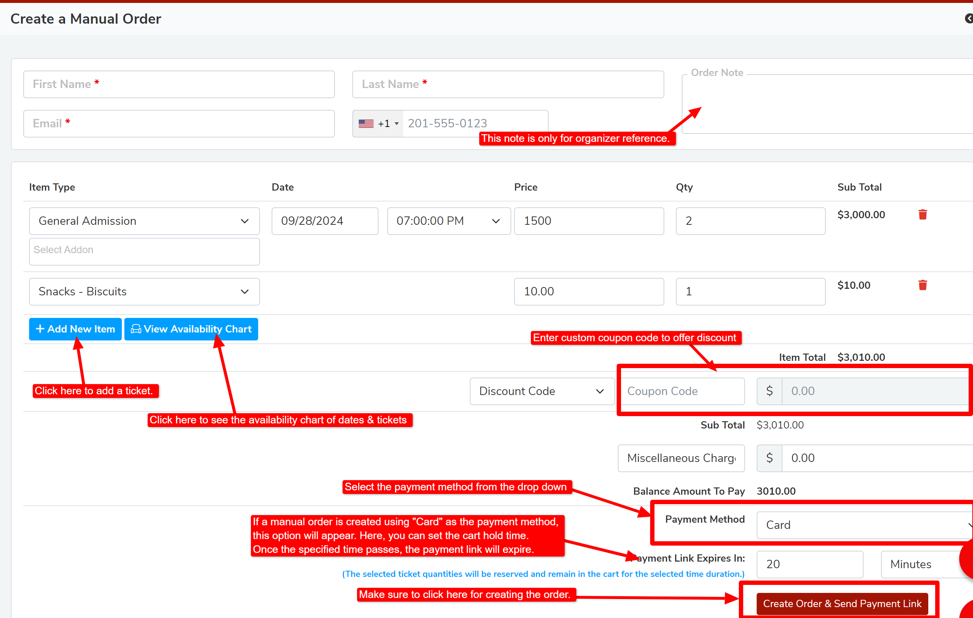
Task: Expand the Snacks - Biscuits dropdown
Action: tap(144, 291)
